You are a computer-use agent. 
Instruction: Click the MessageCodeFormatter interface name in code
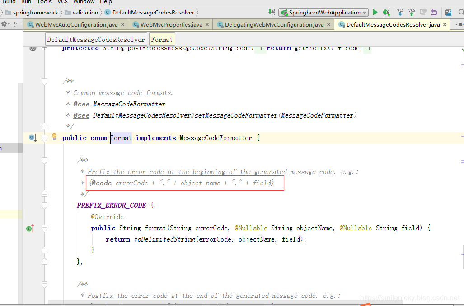[216, 138]
